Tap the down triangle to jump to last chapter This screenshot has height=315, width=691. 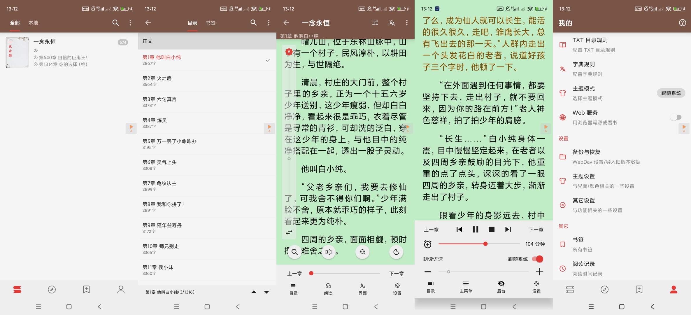(266, 292)
